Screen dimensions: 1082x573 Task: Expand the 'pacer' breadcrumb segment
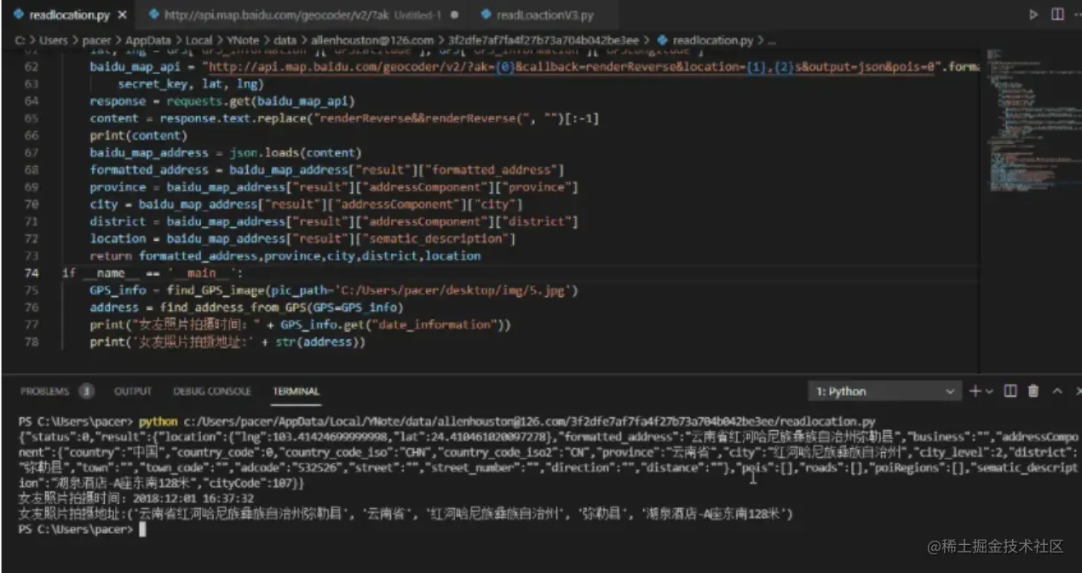[97, 40]
